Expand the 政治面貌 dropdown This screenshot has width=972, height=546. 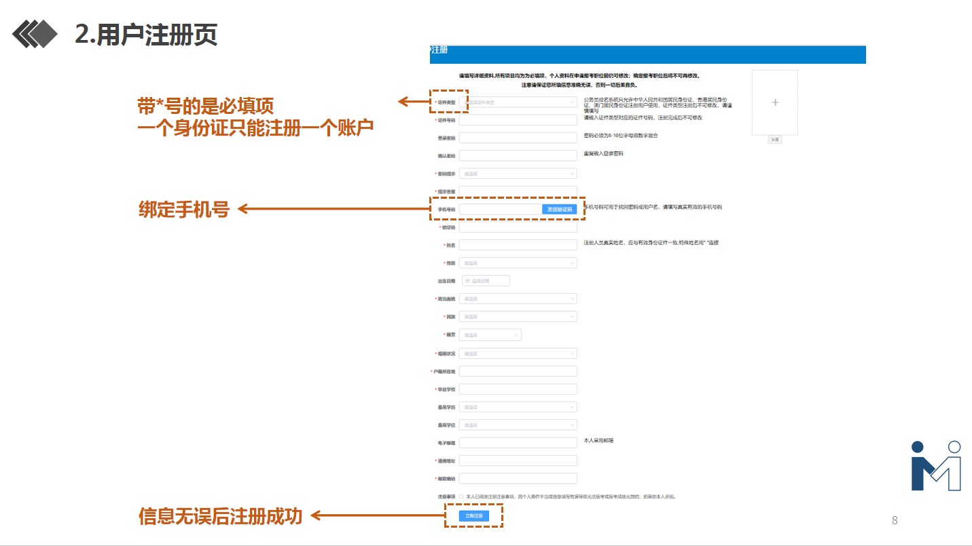click(518, 298)
